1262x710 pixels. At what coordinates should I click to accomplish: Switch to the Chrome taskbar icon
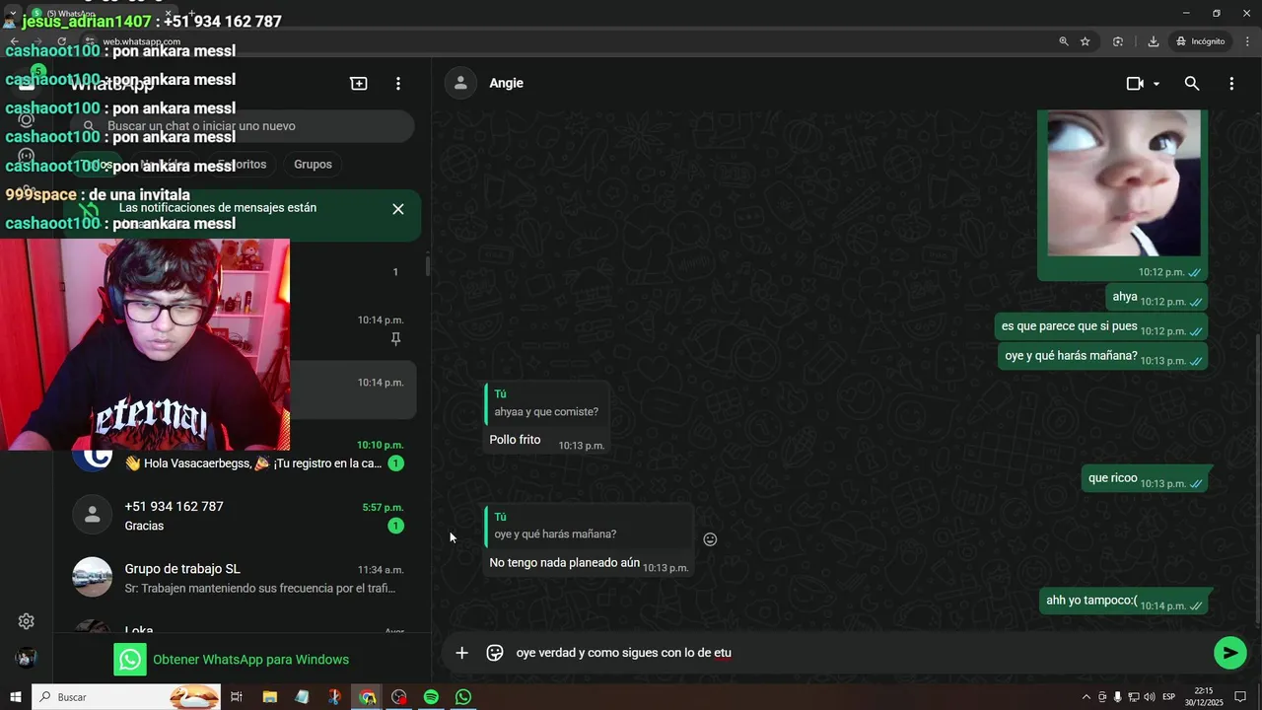click(x=367, y=697)
